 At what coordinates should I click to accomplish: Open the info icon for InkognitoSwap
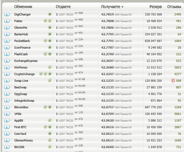click(x=7, y=101)
